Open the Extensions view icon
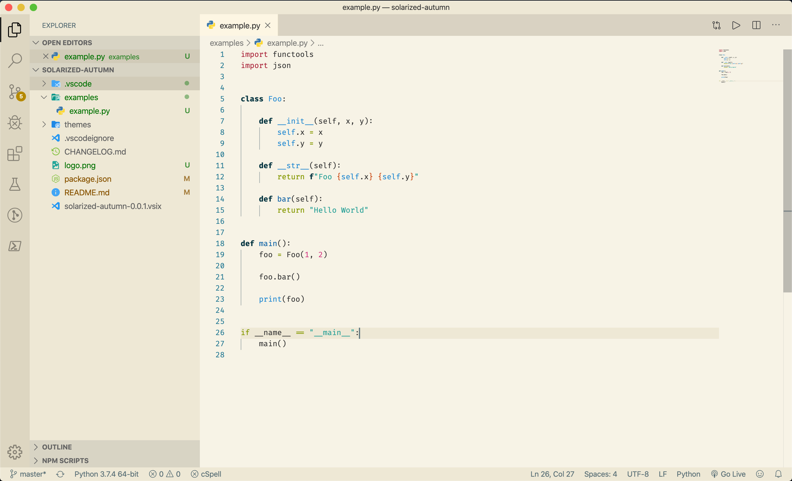The image size is (792, 481). [15, 154]
